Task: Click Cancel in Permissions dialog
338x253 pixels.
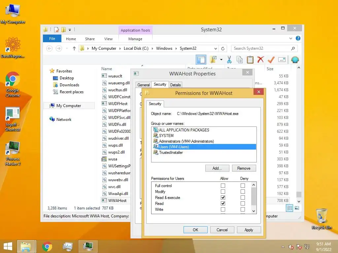Action: (x=222, y=230)
